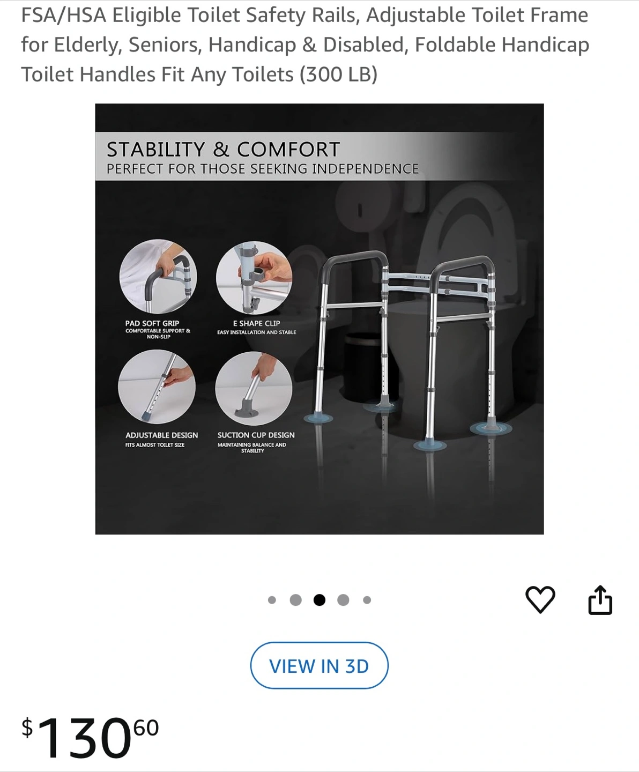Click the Stability & Comfort banner heading

(224, 149)
